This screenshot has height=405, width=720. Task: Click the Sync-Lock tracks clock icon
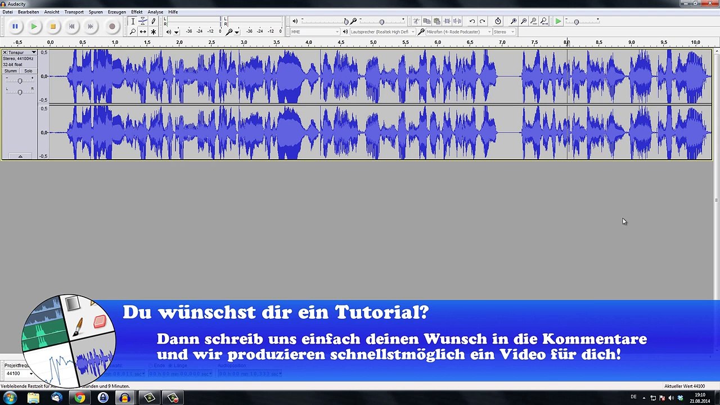tap(498, 21)
